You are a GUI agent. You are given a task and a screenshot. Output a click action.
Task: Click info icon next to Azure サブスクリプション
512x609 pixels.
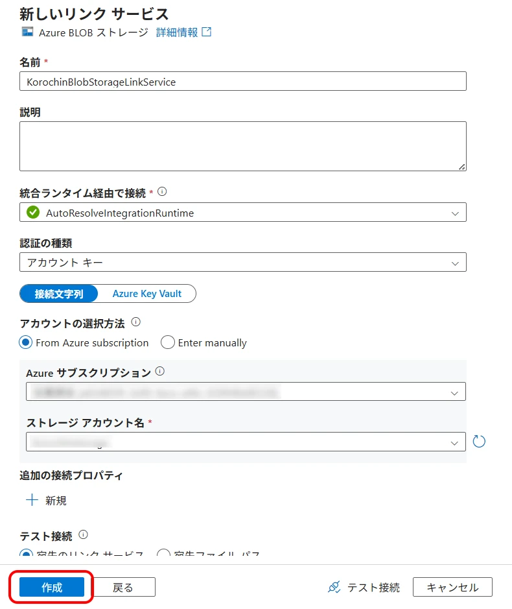coord(160,372)
